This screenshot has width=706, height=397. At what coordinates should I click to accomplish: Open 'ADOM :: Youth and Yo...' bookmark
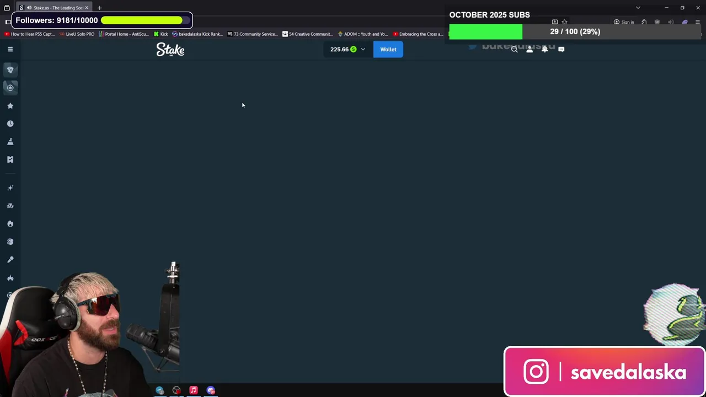click(363, 34)
